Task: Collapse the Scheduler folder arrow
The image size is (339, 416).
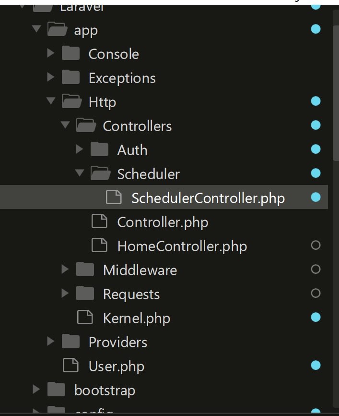Action: tap(80, 173)
